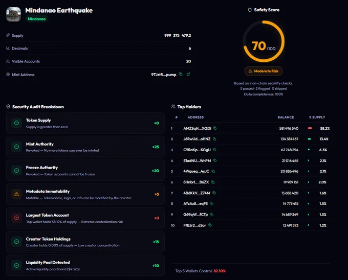The height and width of the screenshot is (280, 348).
Task: Copy address G69q4f...fCTp
Action: tap(212, 215)
